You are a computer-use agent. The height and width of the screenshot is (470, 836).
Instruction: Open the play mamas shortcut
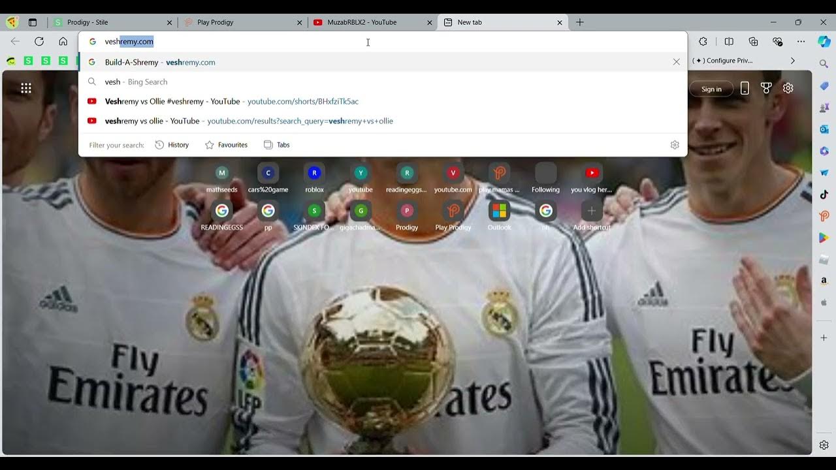pos(499,178)
